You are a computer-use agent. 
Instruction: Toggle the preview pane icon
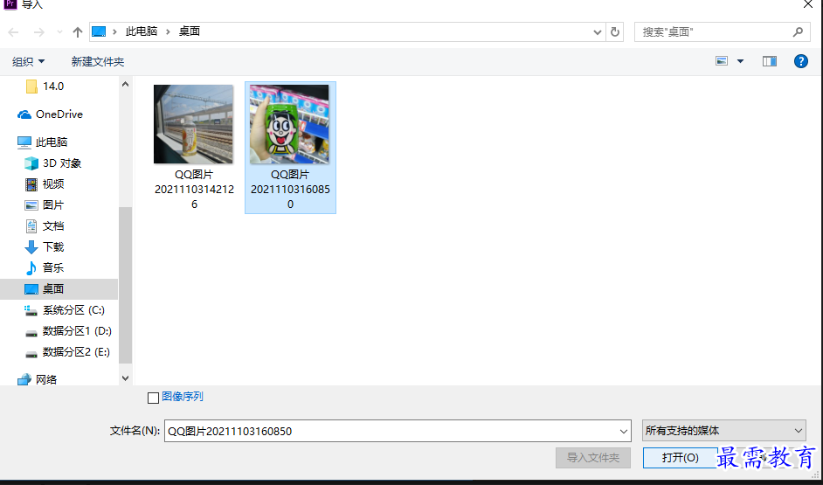[770, 61]
